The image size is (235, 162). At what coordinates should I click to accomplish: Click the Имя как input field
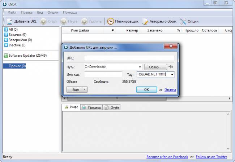[103, 74]
